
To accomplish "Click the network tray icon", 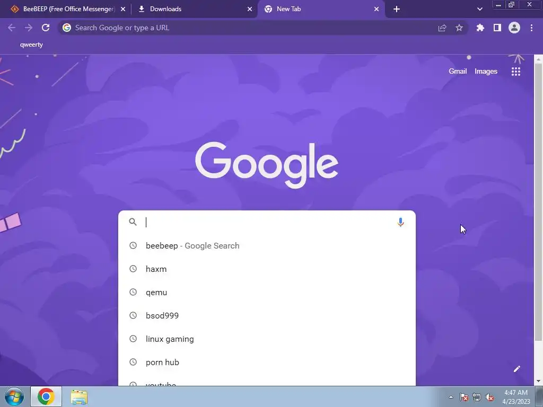I will pos(477,397).
